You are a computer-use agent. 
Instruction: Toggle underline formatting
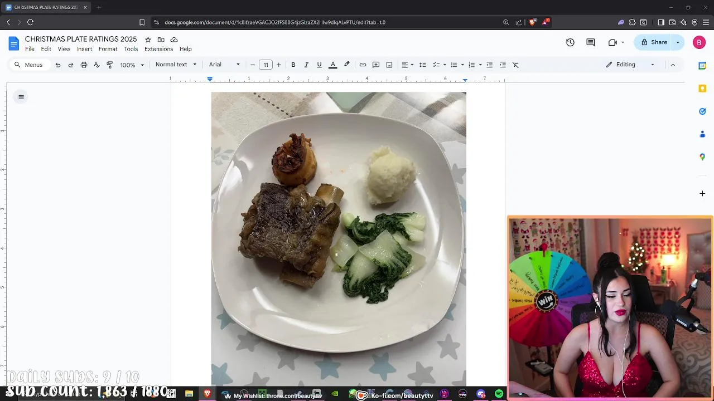319,65
